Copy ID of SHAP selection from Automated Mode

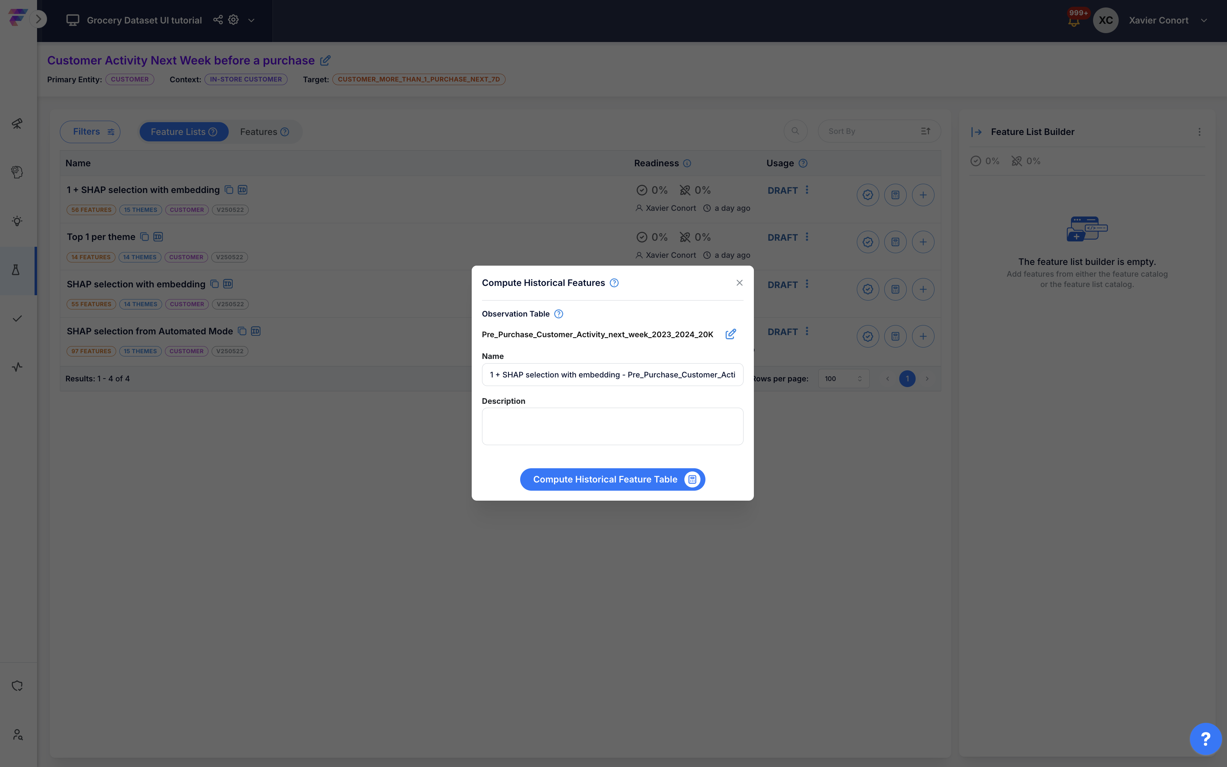pos(256,331)
